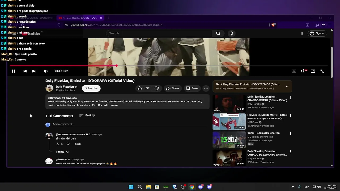340x191 pixels.
Task: Open options menu for CUANDO ENTRO video
Action: (x=290, y=97)
